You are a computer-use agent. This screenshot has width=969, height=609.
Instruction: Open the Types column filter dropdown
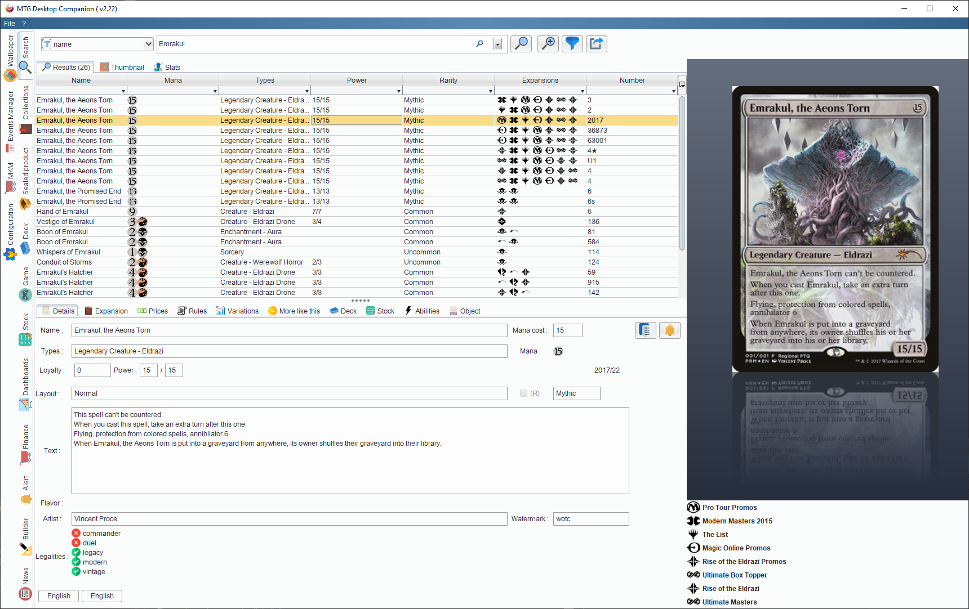(x=307, y=91)
